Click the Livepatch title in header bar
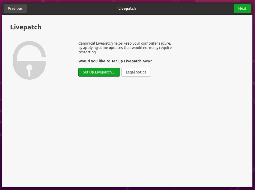 pyautogui.click(x=127, y=9)
